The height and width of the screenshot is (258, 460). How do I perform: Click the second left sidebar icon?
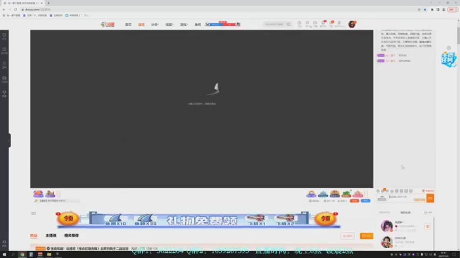(4, 50)
